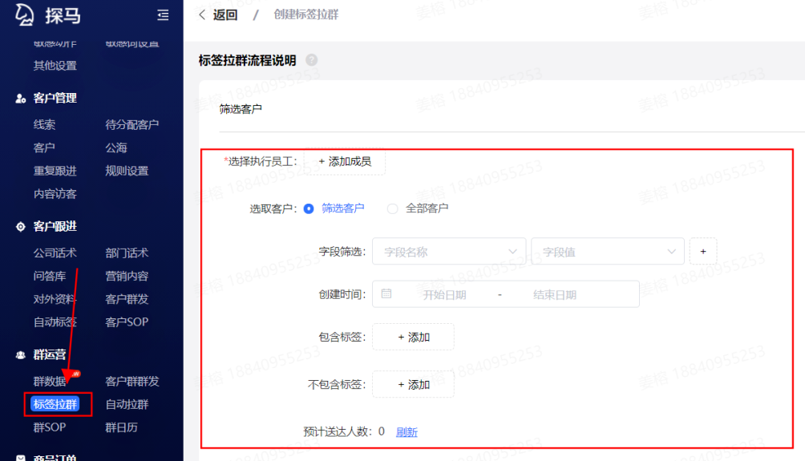Click the help question mark icon beside 标签拉群流程说明
This screenshot has width=805, height=461.
pyautogui.click(x=312, y=60)
